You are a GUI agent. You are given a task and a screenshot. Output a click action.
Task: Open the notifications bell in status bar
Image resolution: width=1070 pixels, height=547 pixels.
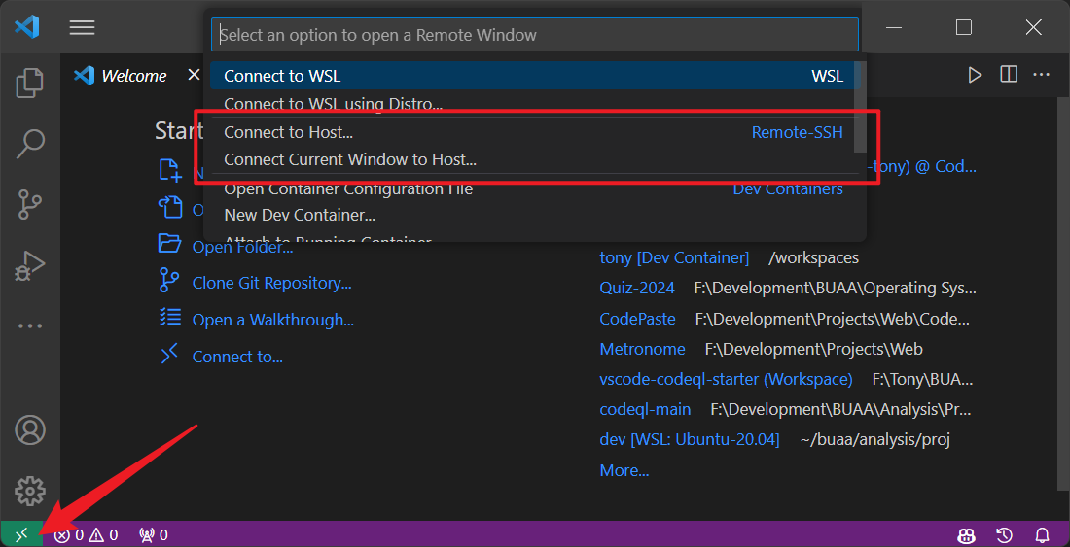click(1042, 534)
